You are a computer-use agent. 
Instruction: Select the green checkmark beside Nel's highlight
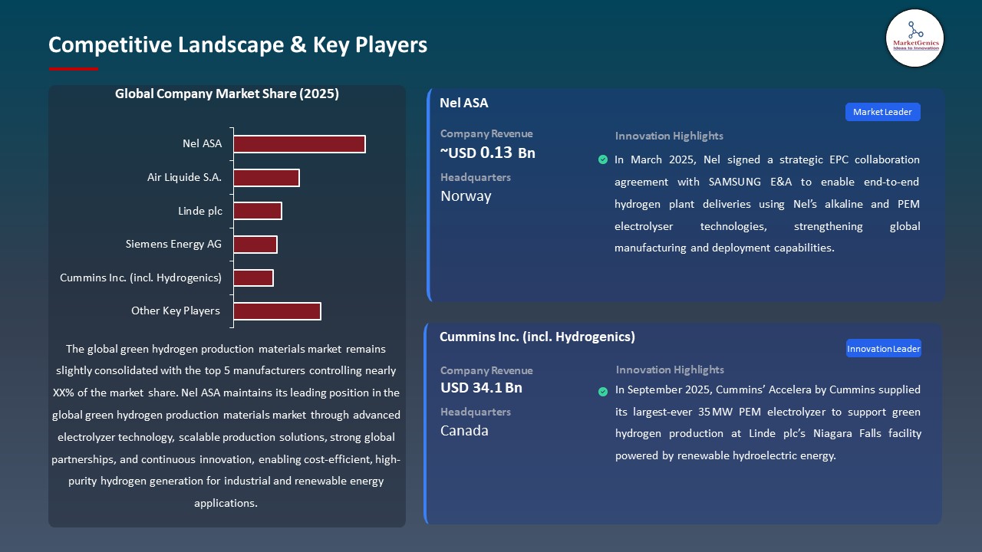(603, 159)
